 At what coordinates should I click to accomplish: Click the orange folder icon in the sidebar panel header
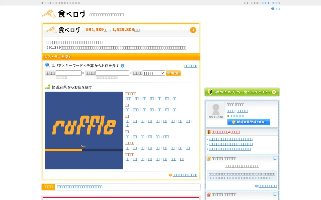click(209, 158)
